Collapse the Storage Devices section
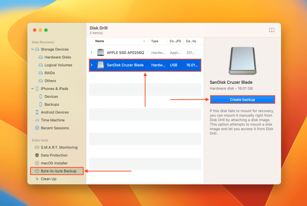 point(32,49)
